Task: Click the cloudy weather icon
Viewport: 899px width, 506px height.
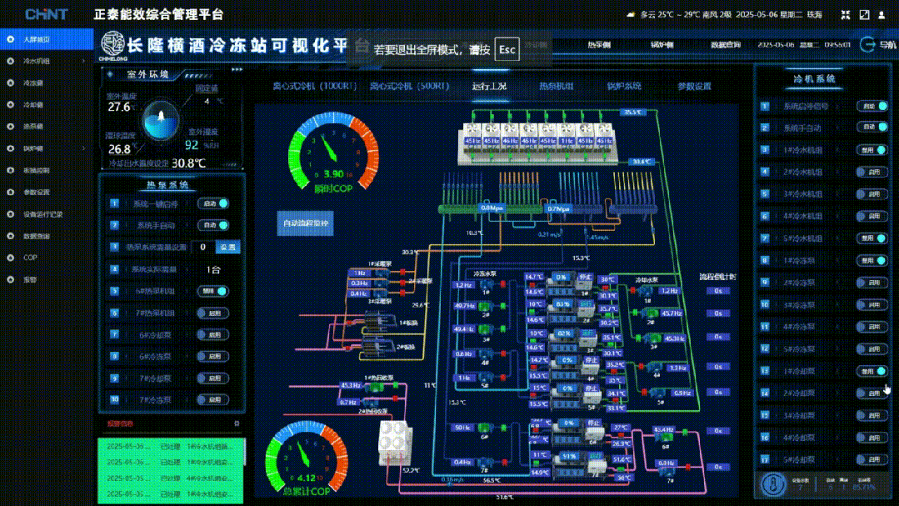Action: [x=631, y=15]
